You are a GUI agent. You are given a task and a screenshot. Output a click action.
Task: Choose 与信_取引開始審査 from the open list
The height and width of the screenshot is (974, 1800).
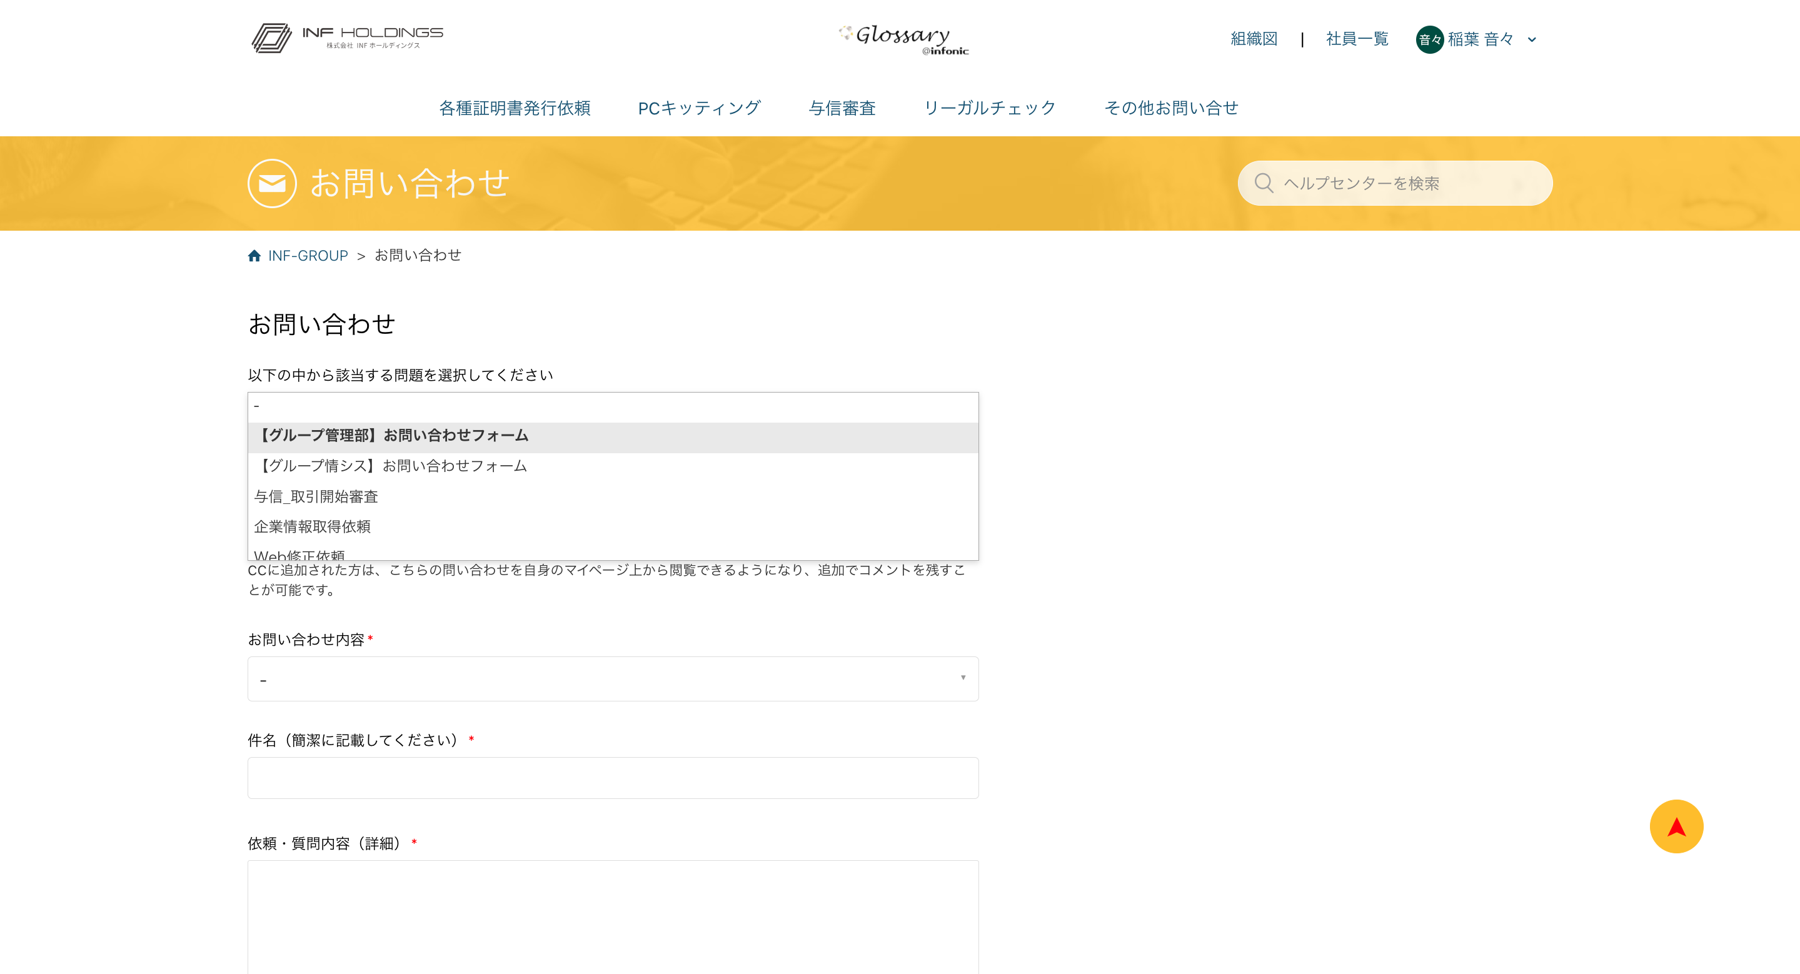pyautogui.click(x=316, y=496)
